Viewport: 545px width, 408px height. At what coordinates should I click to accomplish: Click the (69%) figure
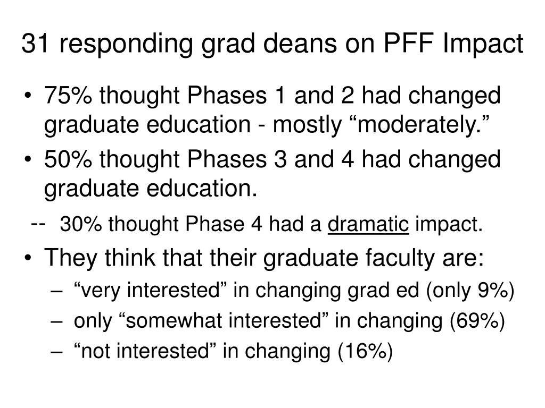click(x=477, y=321)
